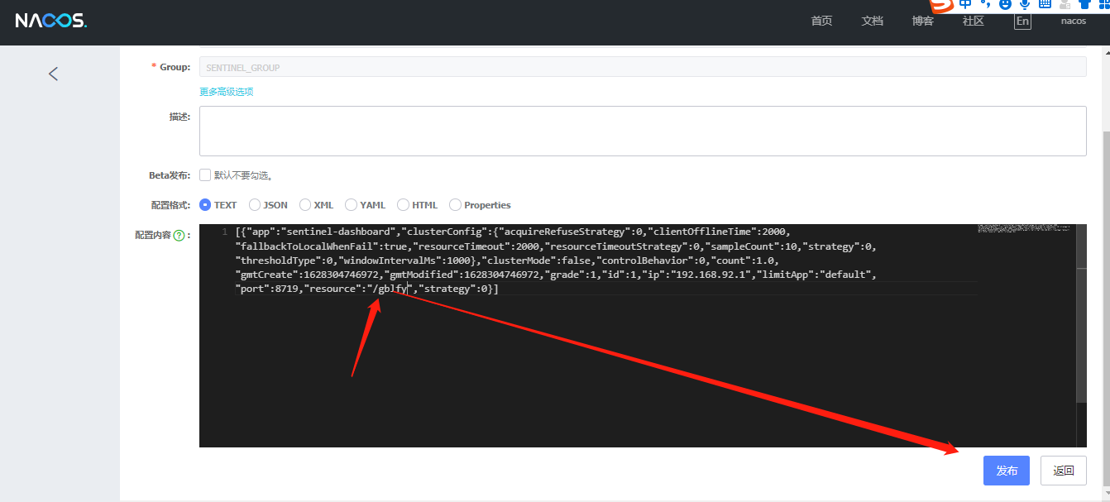The image size is (1110, 502).
Task: Open the Sogou toolbox grid icon
Action: 1103,4
